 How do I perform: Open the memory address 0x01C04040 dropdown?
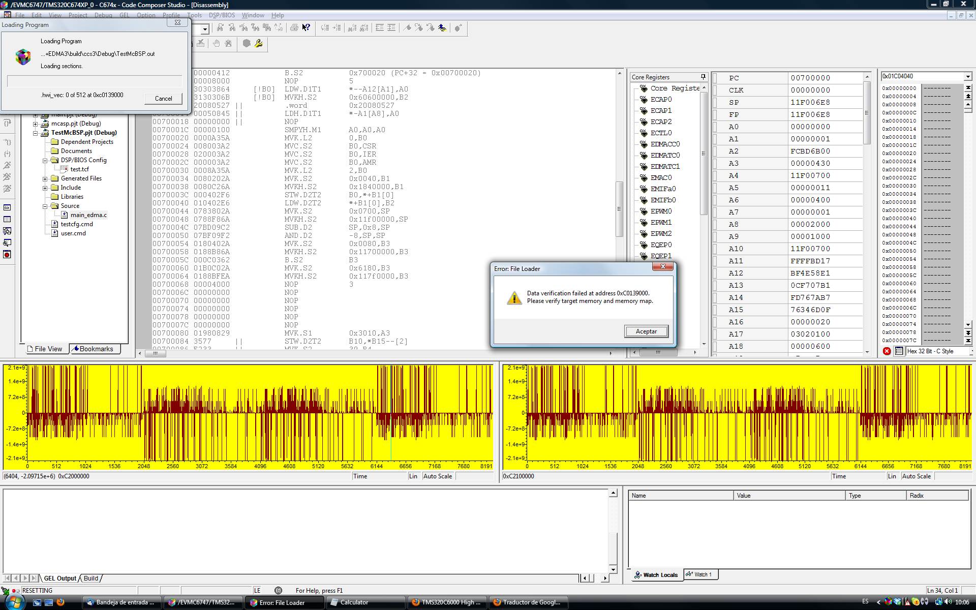967,76
